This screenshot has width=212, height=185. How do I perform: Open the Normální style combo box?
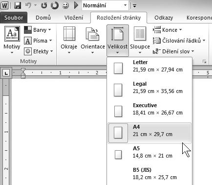(105, 6)
